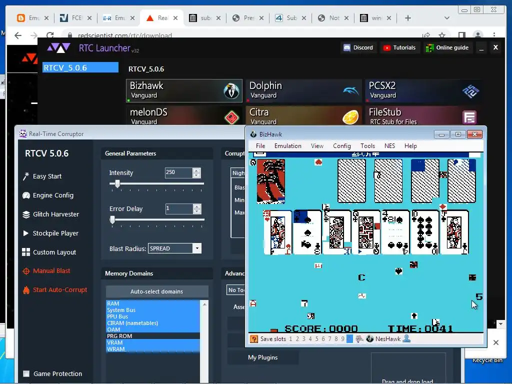Open the Stockpile Player
This screenshot has width=512, height=384.
[50, 233]
